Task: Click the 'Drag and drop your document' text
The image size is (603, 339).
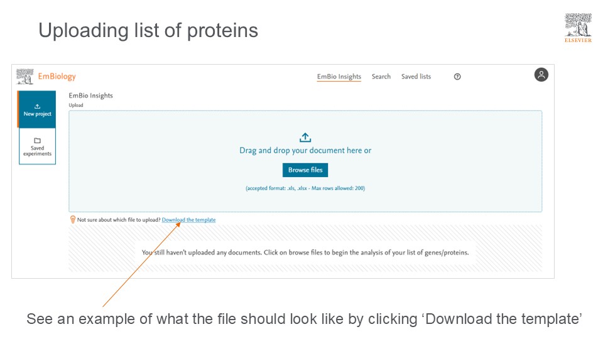Action: [x=305, y=151]
